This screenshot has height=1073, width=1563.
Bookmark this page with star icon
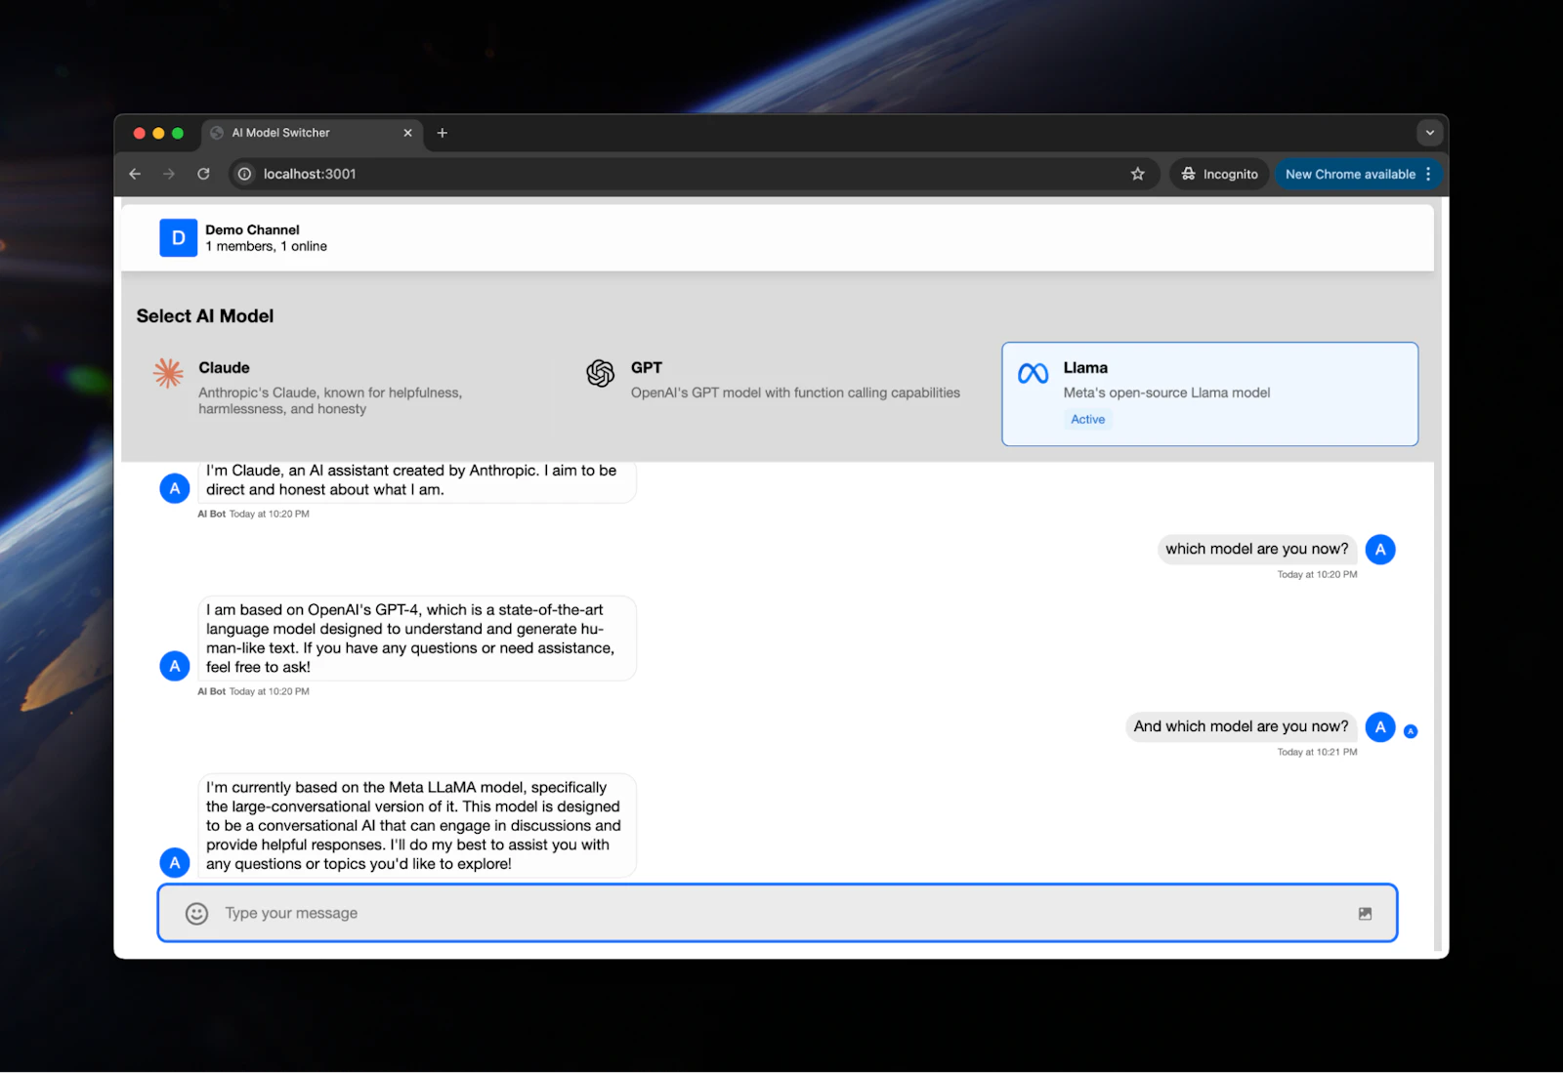pos(1137,174)
